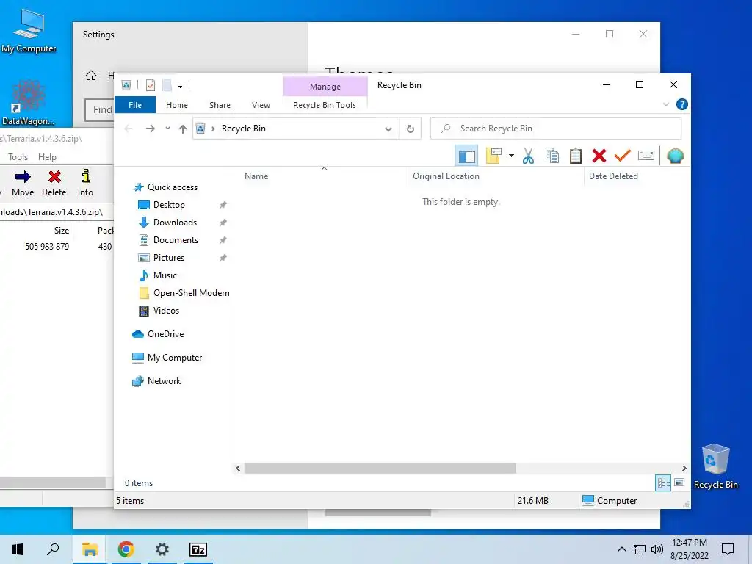Open Pictures in the navigation pane

(169, 258)
